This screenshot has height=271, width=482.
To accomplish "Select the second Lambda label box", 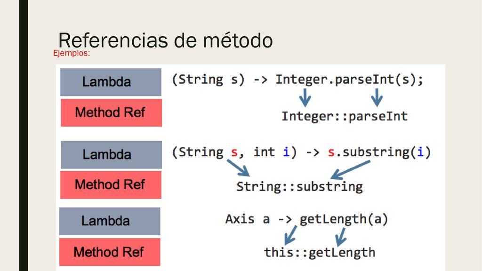I will click(111, 154).
